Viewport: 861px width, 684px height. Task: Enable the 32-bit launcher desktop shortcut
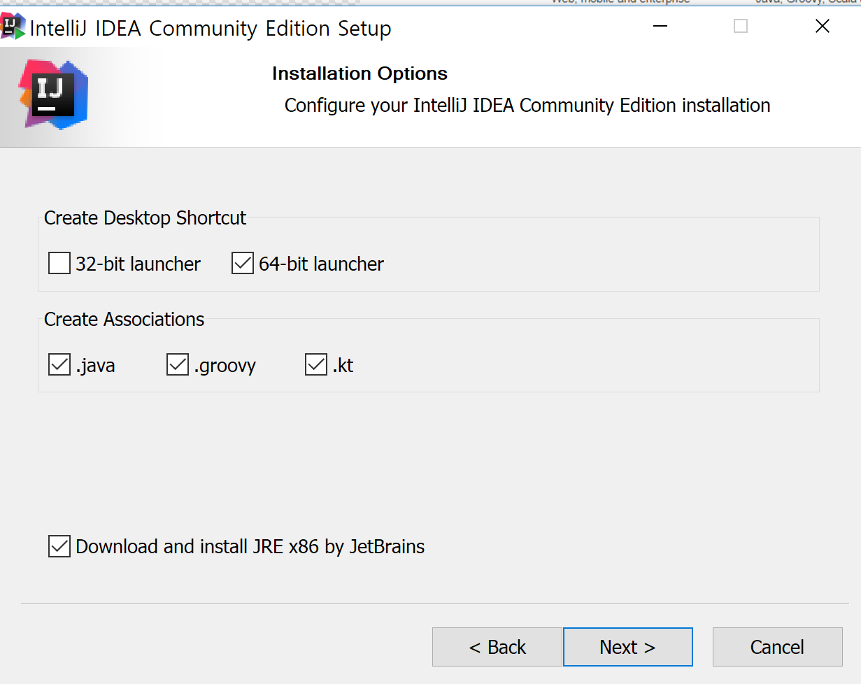[x=59, y=264]
